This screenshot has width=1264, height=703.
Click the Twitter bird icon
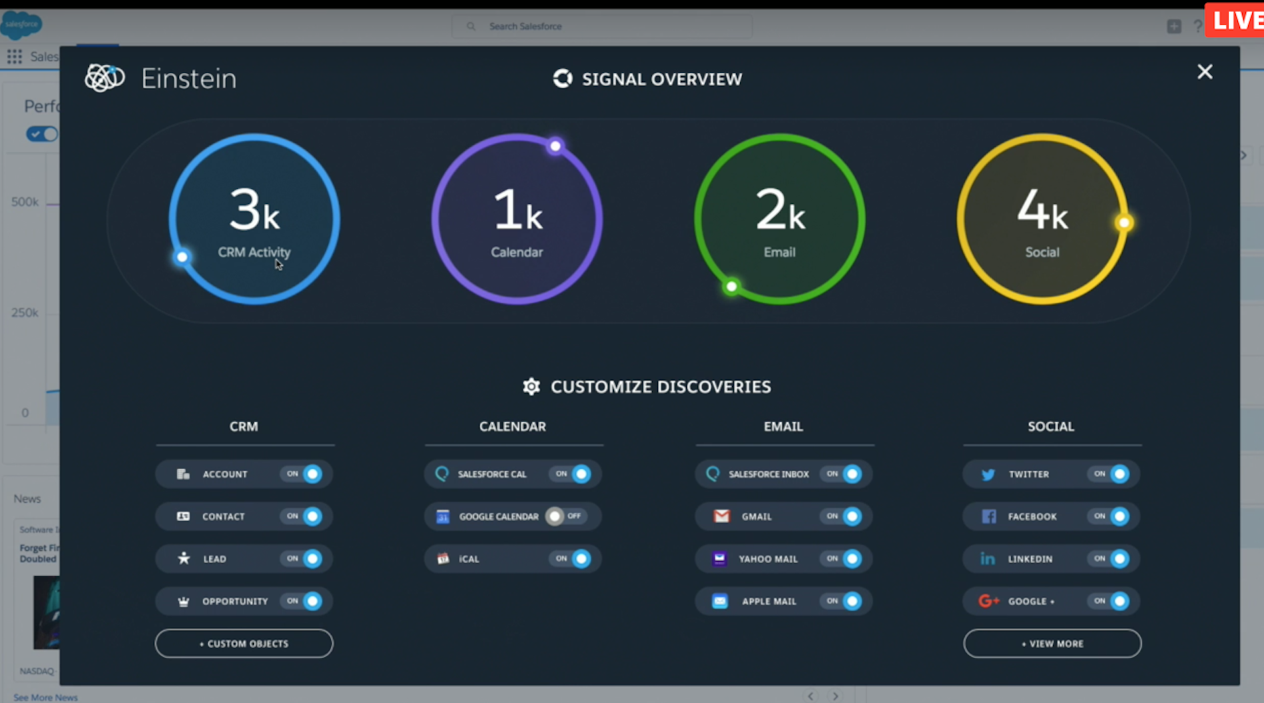988,474
